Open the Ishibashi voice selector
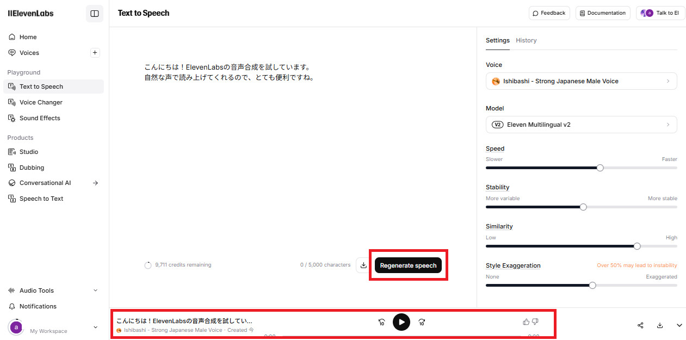Screen dimensions: 686x340 coord(581,81)
